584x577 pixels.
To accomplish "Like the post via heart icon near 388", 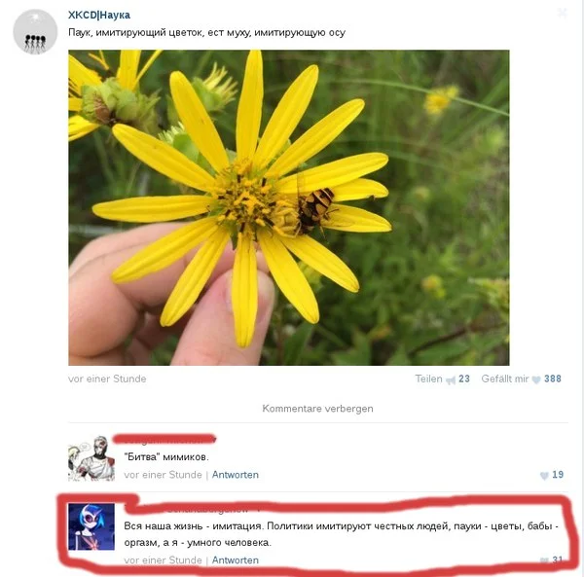I will tap(536, 379).
